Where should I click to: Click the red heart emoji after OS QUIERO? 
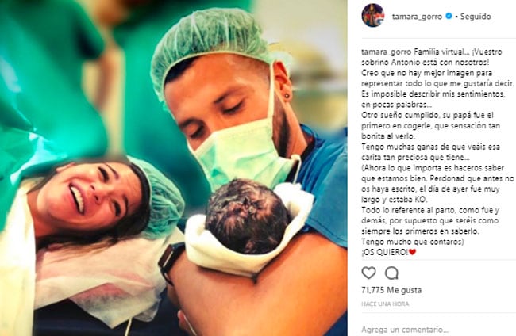(412, 252)
